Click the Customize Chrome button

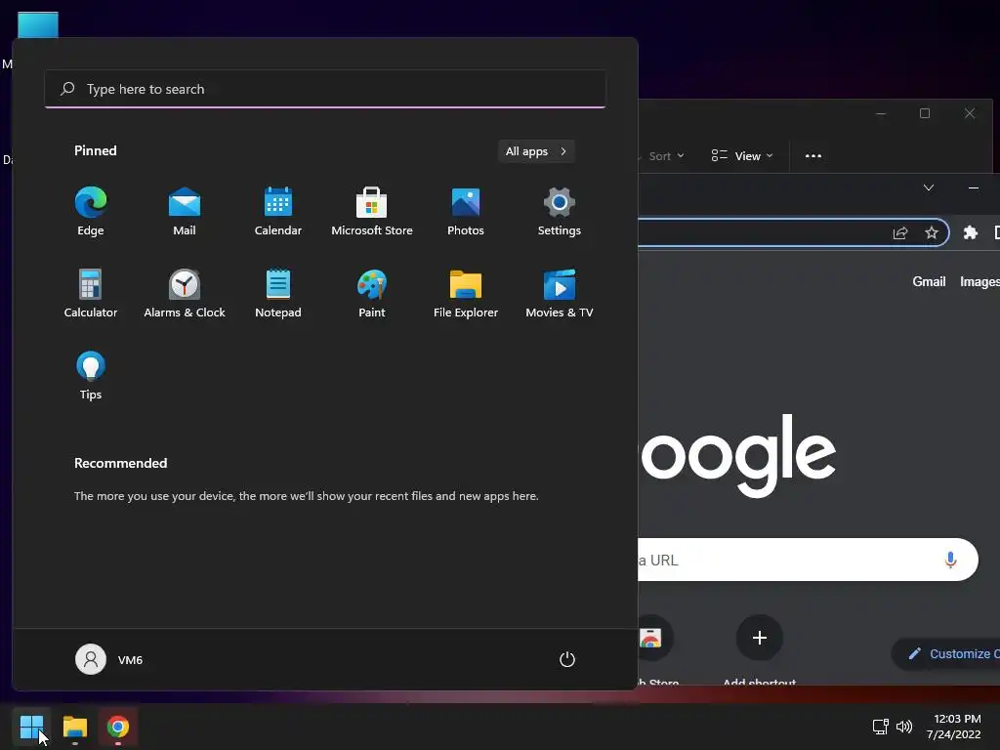coord(946,653)
